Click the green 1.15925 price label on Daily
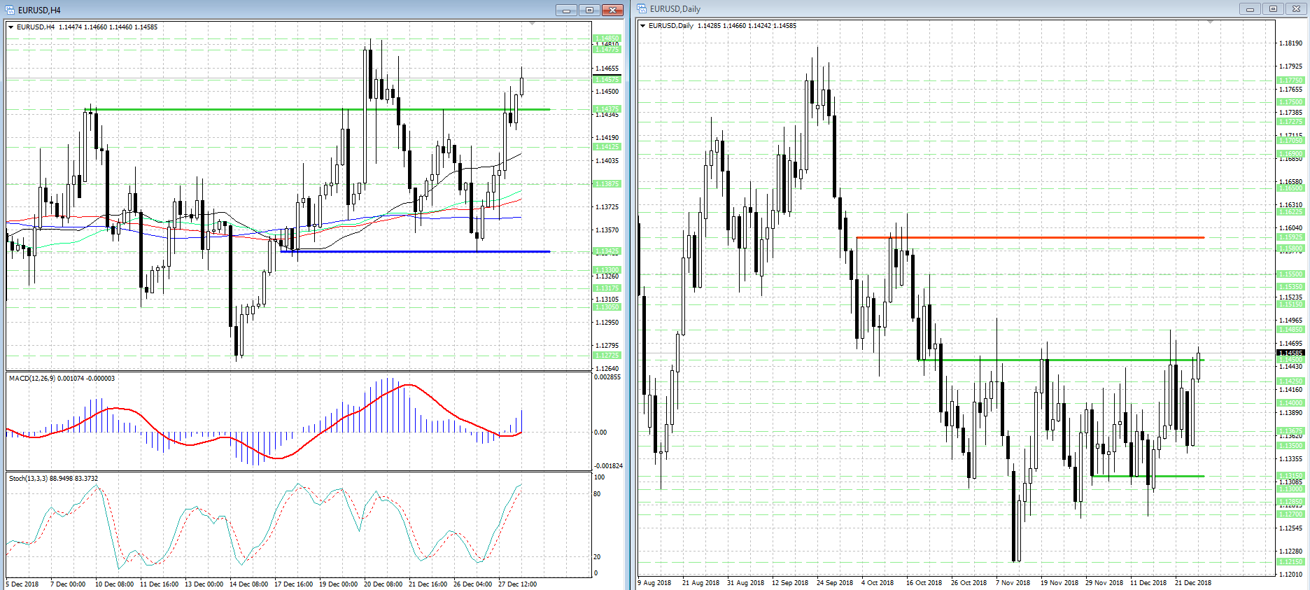 [1291, 237]
